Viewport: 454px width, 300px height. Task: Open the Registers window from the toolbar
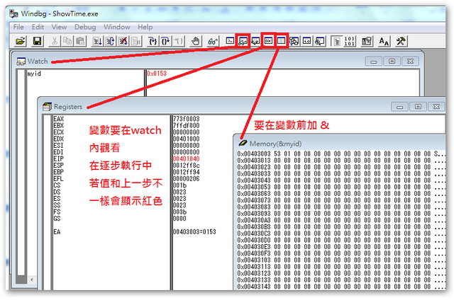click(267, 42)
